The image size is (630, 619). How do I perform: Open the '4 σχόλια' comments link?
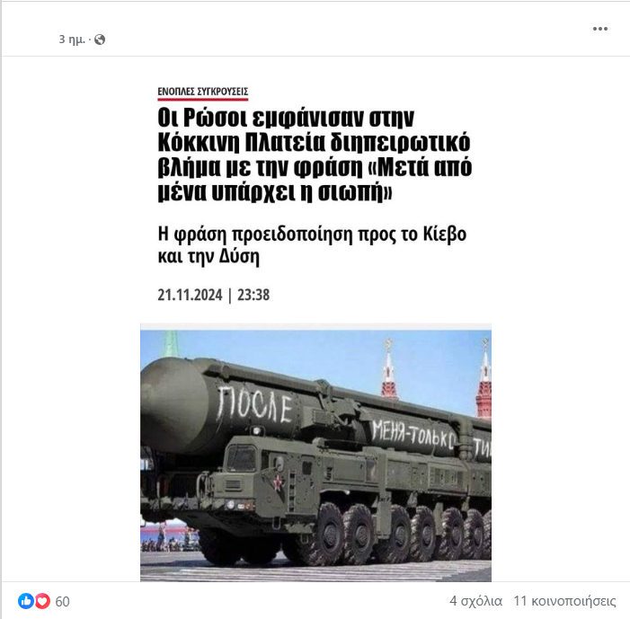475,601
